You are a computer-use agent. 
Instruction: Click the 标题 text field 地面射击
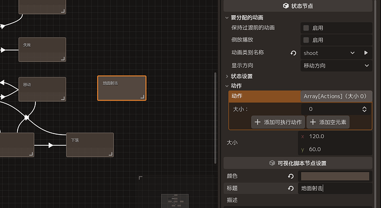(335, 188)
